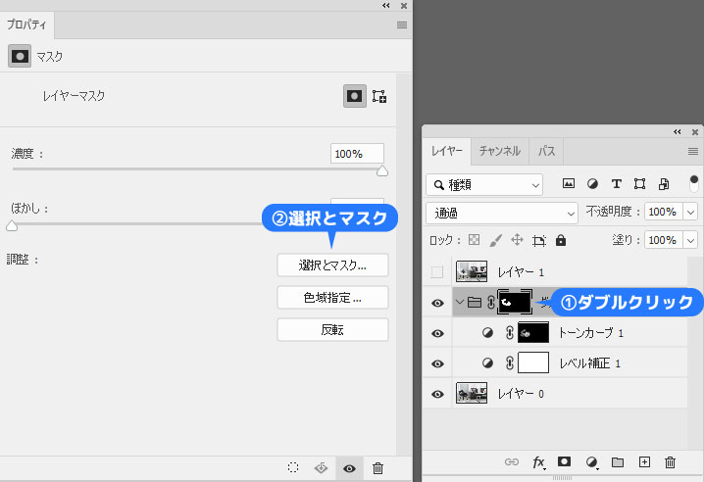
Task: Select the pixel layer mask button
Action: pyautogui.click(x=355, y=96)
